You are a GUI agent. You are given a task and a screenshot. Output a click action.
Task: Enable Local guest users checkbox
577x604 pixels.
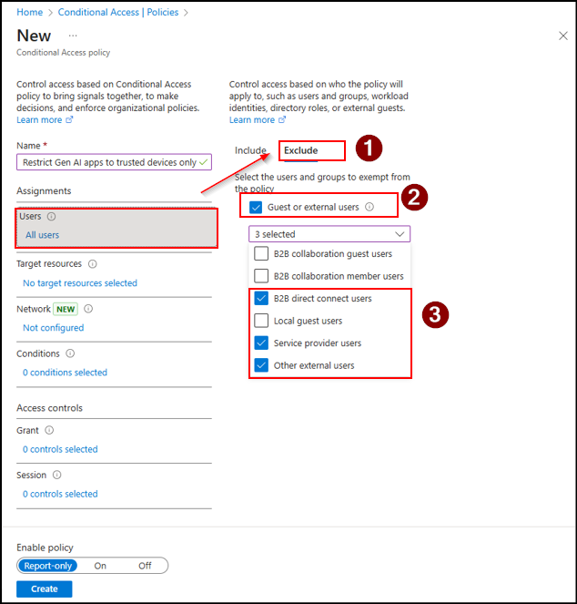261,321
